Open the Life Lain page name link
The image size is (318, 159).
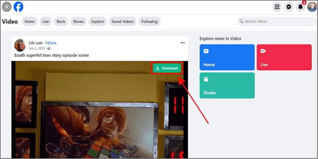(x=36, y=43)
